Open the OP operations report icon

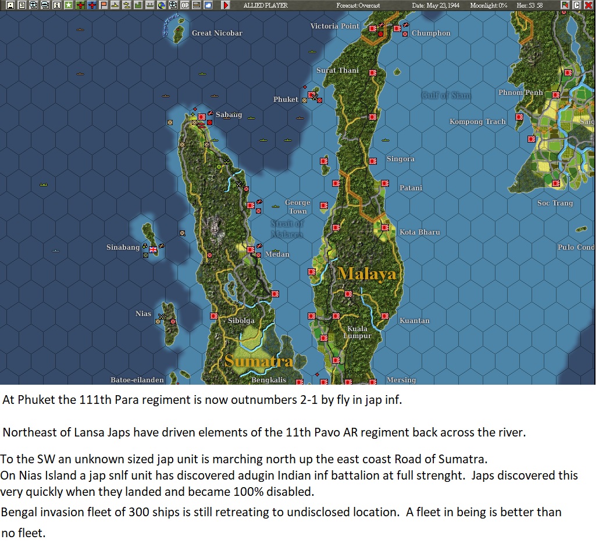185,5
